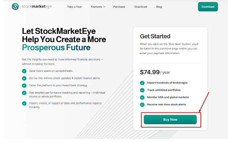The width and height of the screenshot is (228, 143).
Task: Click the checkmark beside Import, create, or export
Action: (24, 103)
